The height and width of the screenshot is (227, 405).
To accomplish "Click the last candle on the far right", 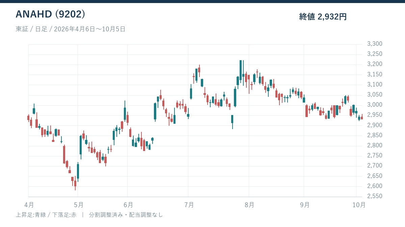I will coord(362,117).
